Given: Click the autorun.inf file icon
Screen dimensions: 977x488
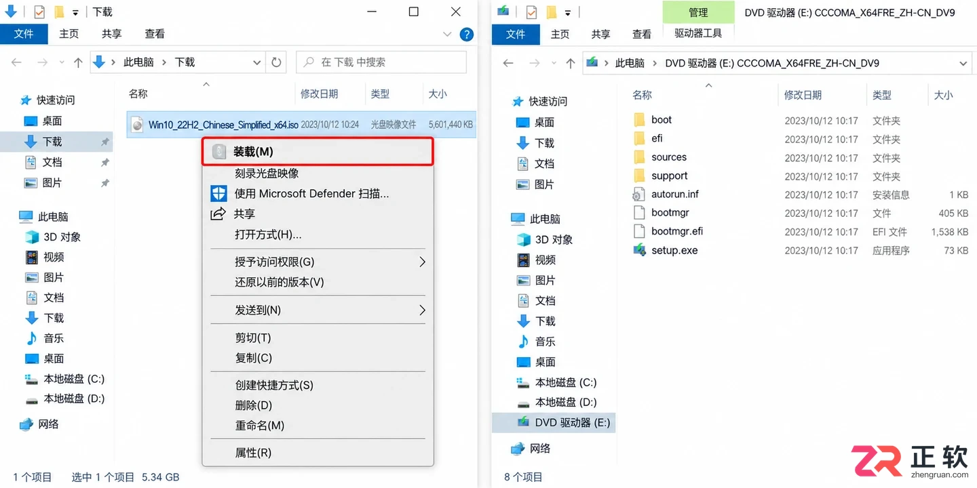Looking at the screenshot, I should point(639,195).
